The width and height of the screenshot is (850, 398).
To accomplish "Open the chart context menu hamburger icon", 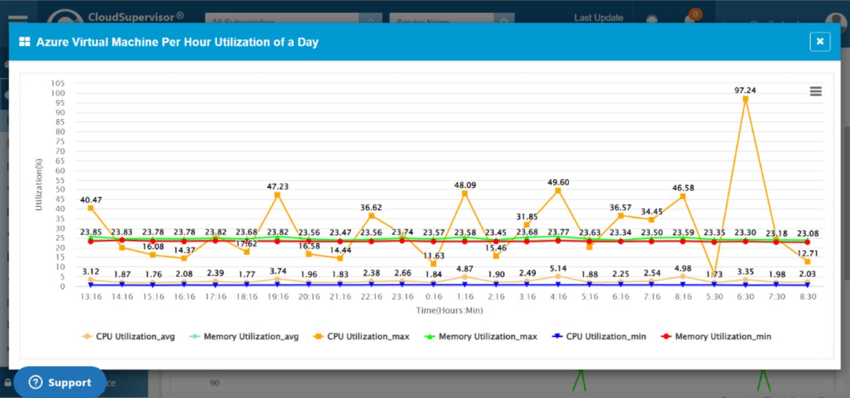I will (815, 92).
